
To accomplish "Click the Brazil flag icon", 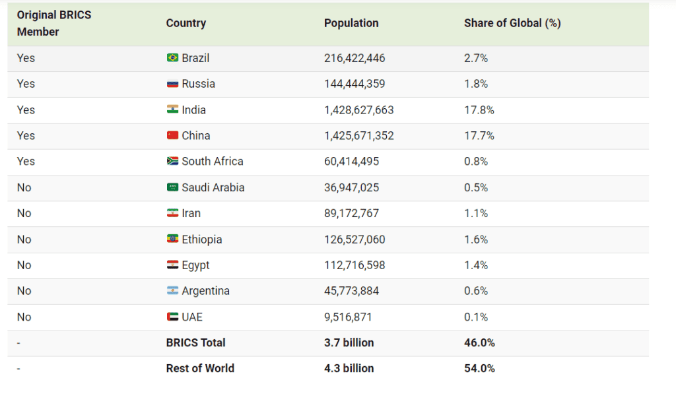I will (x=172, y=58).
